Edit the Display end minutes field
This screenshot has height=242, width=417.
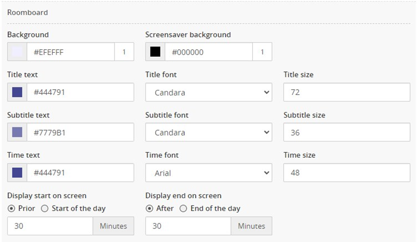click(188, 226)
